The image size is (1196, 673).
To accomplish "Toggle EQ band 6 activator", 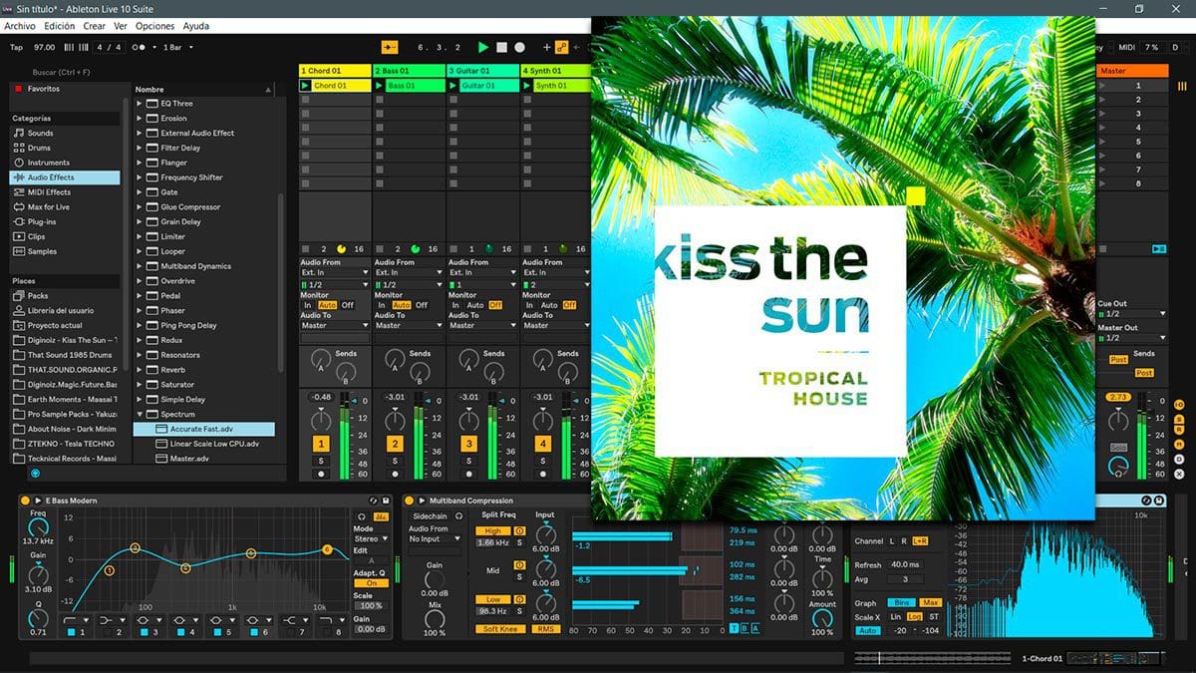I will click(255, 632).
